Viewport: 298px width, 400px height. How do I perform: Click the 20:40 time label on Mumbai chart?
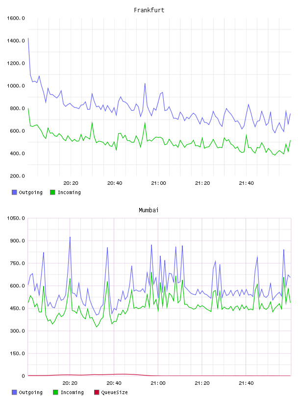click(x=114, y=383)
